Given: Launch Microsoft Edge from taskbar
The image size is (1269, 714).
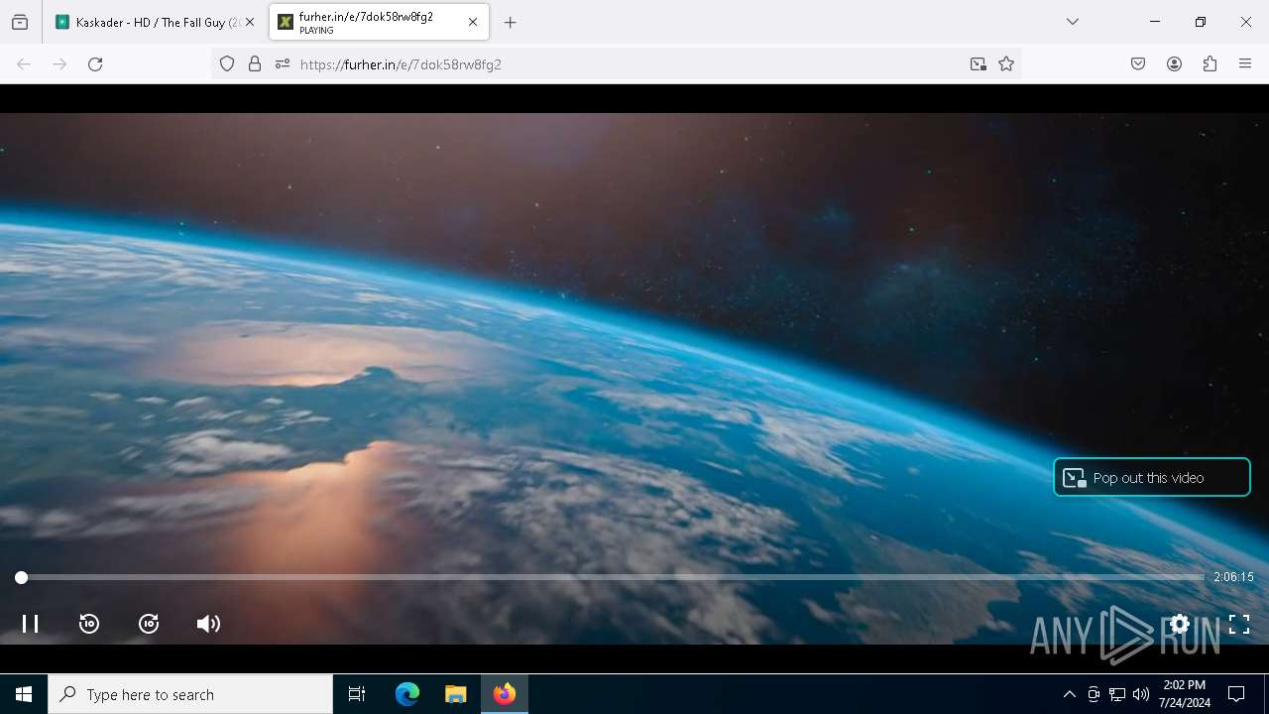Looking at the screenshot, I should (407, 694).
